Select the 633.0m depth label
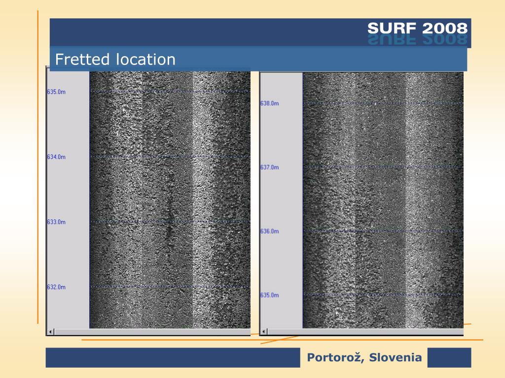The height and width of the screenshot is (378, 505). pos(56,222)
